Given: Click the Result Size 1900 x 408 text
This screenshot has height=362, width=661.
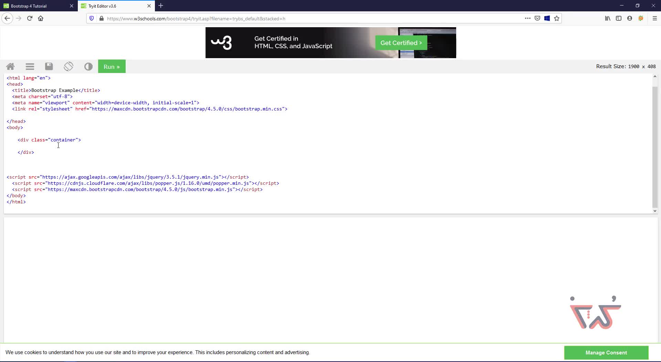Looking at the screenshot, I should point(626,66).
